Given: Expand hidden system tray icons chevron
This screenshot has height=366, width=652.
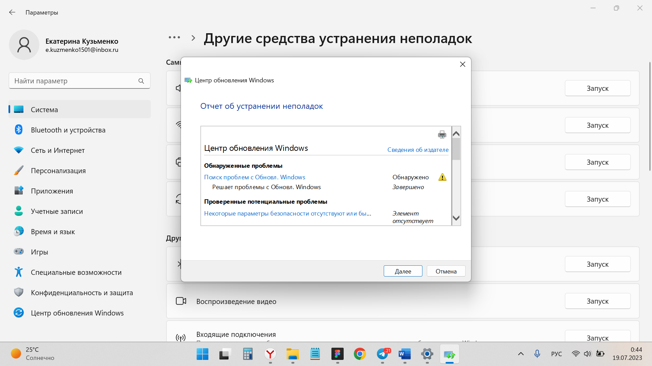Looking at the screenshot, I should (521, 354).
